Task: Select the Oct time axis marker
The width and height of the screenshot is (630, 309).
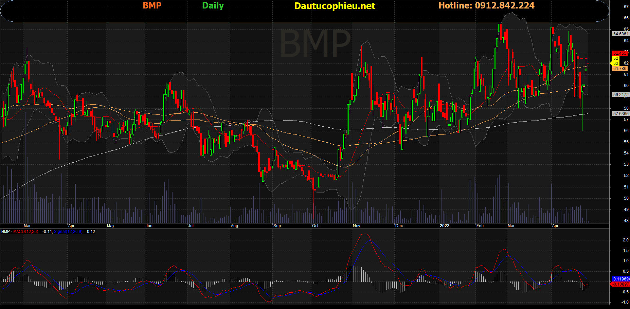Action: (x=315, y=226)
